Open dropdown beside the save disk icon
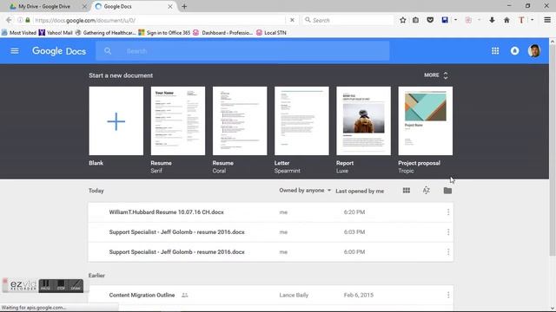Viewport: 556px width, 312px height. pyautogui.click(x=455, y=20)
